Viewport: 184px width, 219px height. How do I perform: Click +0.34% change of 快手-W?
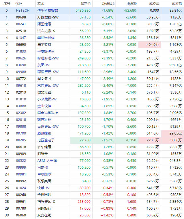pyautogui.click(x=107, y=188)
